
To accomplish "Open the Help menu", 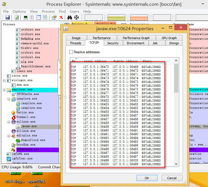I will click(x=87, y=12).
